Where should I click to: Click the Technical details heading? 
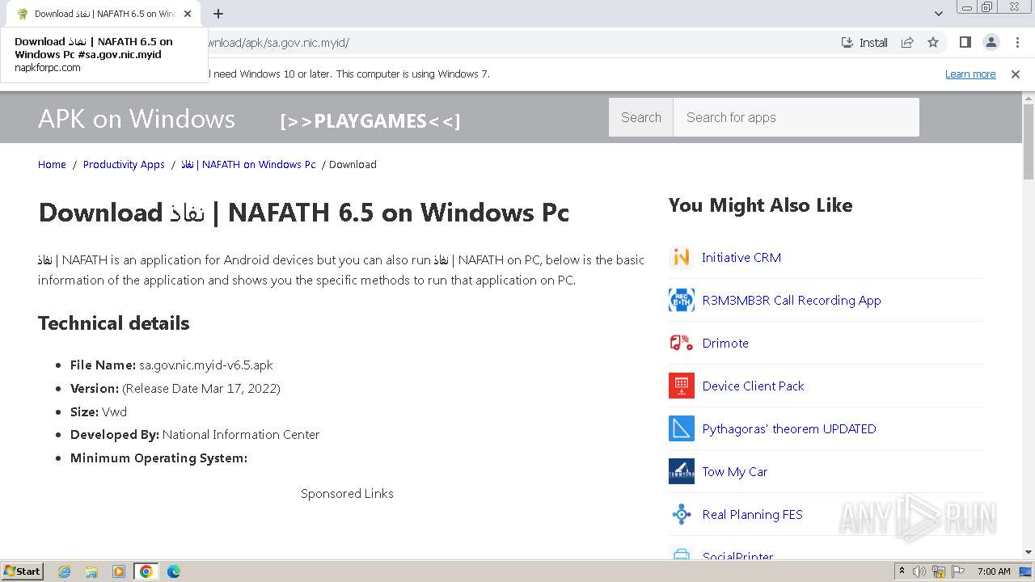pyautogui.click(x=114, y=323)
